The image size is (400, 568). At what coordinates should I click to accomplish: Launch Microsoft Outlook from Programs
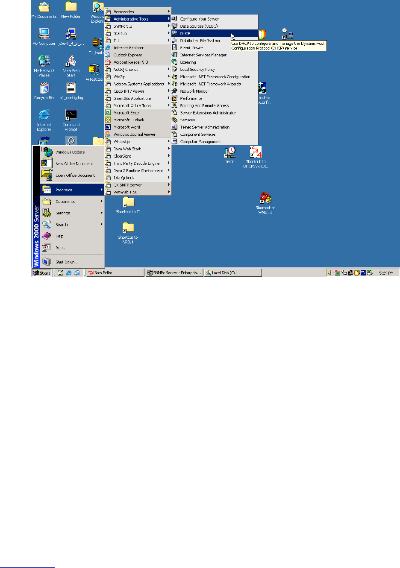tap(138, 120)
